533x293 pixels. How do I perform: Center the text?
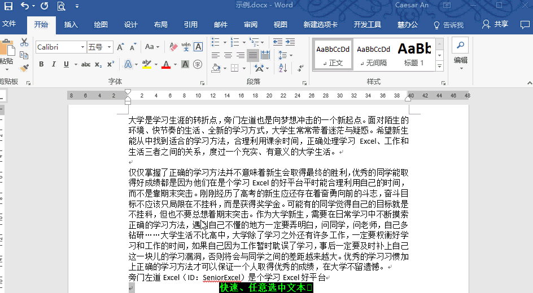click(x=228, y=55)
